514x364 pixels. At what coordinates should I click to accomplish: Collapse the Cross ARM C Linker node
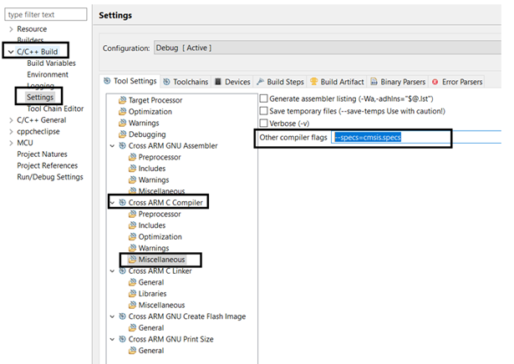(112, 271)
